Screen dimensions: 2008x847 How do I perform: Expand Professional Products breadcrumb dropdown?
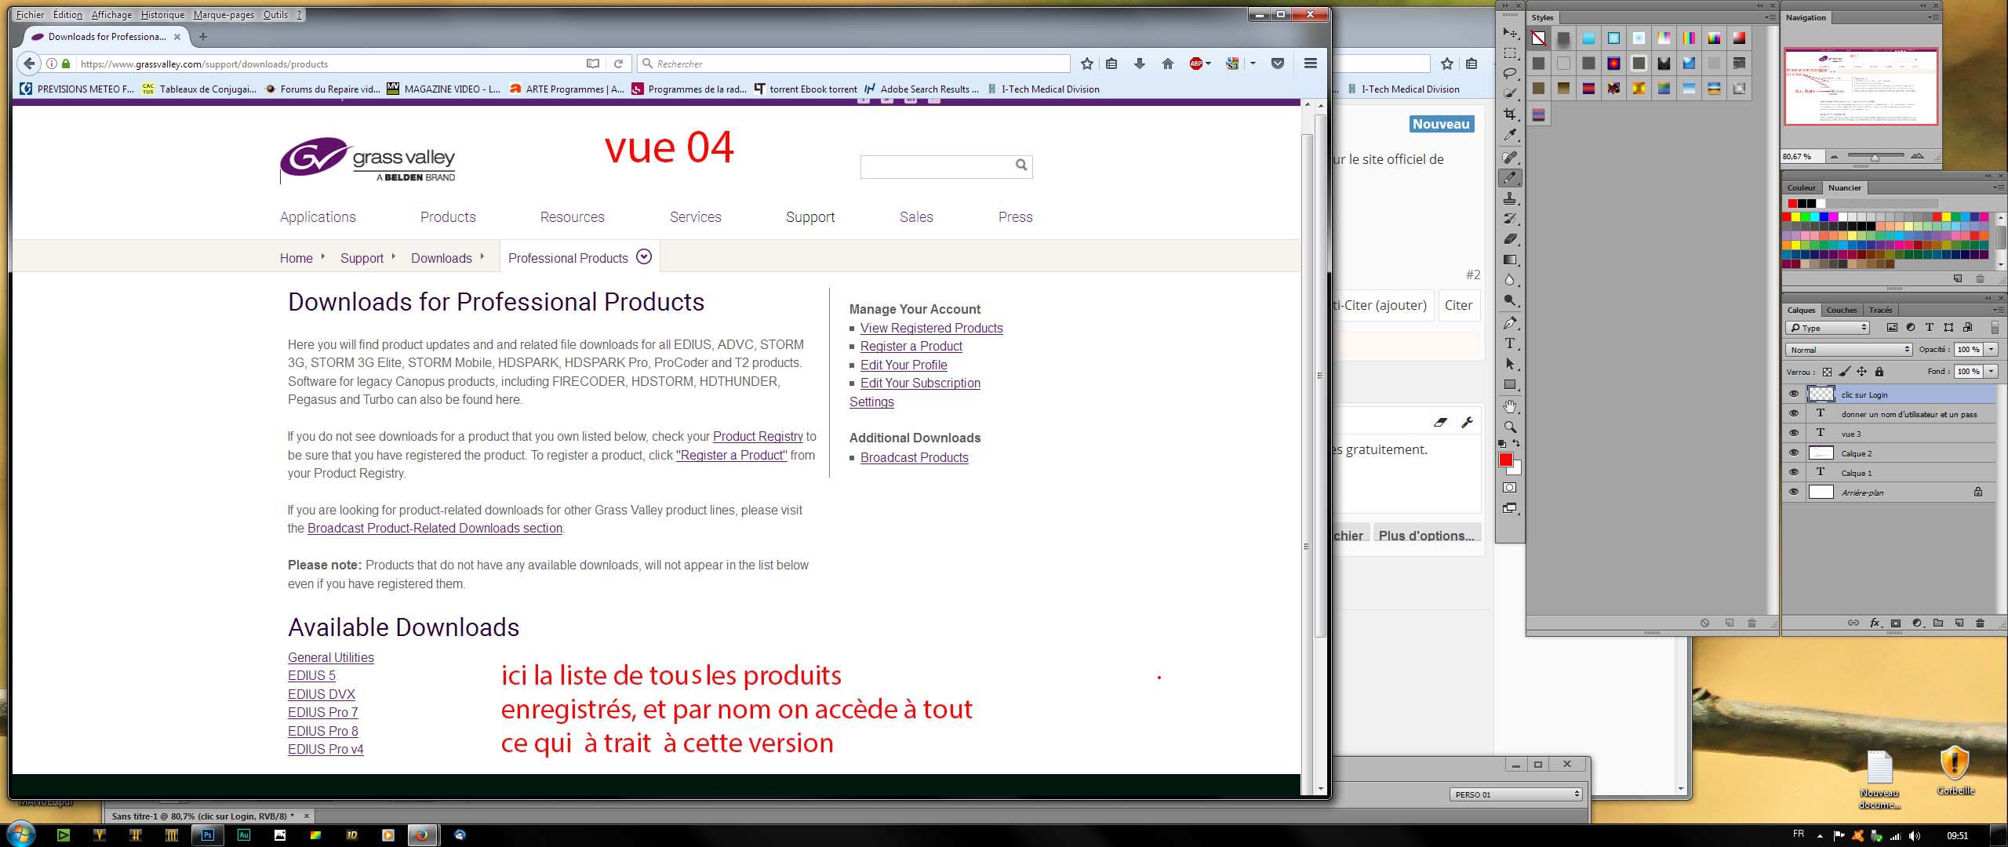[644, 256]
